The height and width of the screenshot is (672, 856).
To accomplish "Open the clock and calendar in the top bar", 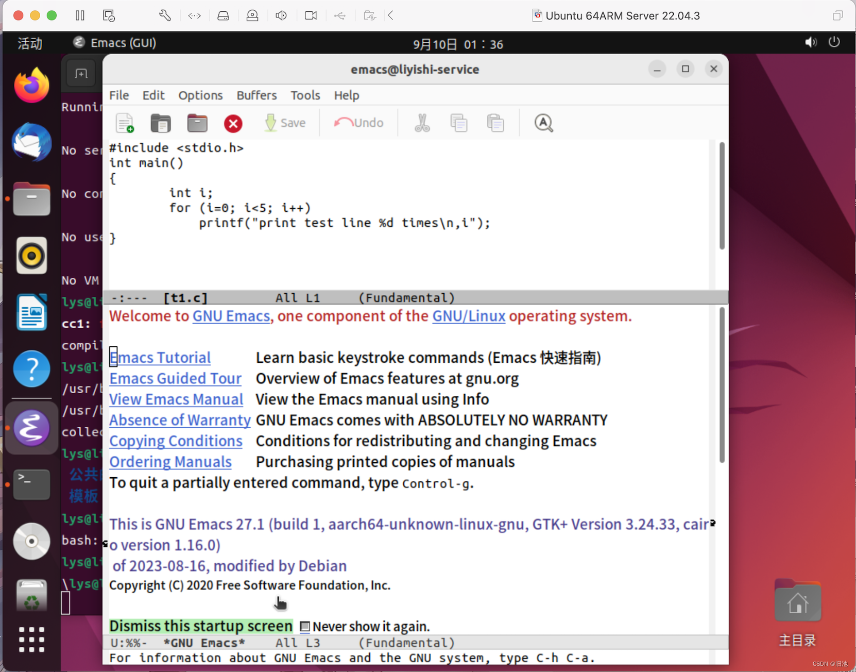I will point(458,44).
